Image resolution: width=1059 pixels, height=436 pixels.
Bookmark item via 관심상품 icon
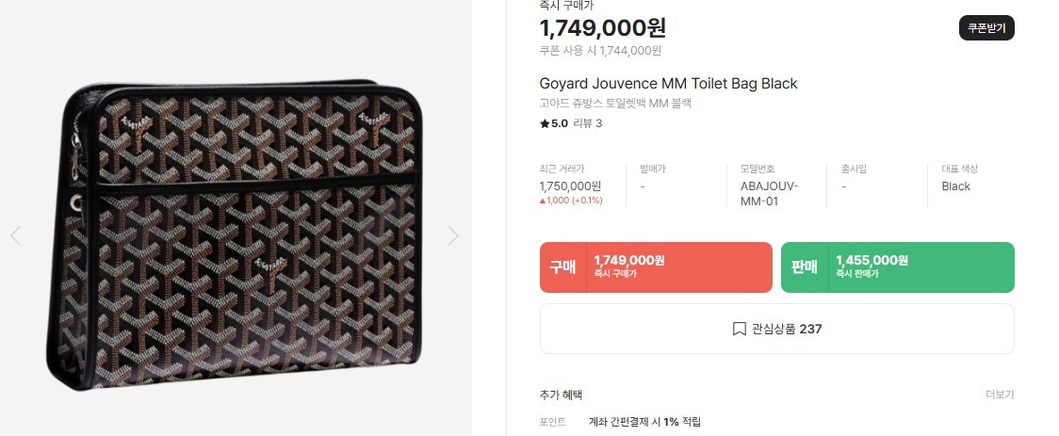pos(740,329)
